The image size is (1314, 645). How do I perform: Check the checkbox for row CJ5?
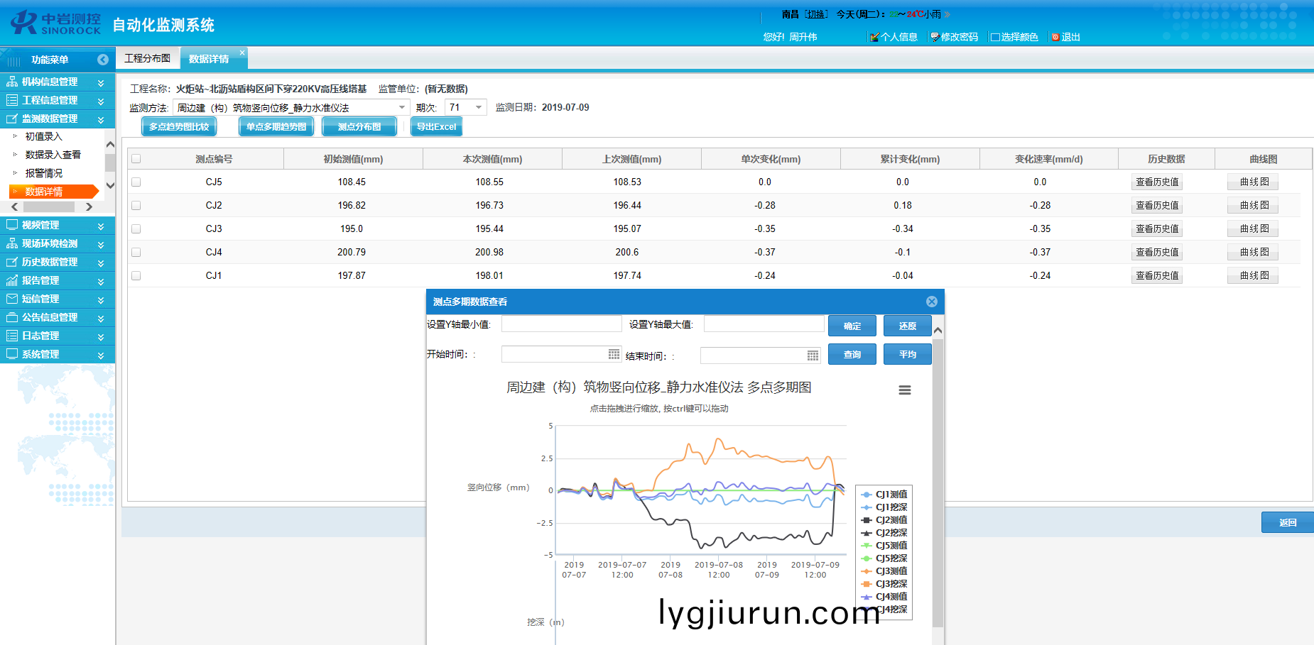pyautogui.click(x=136, y=182)
